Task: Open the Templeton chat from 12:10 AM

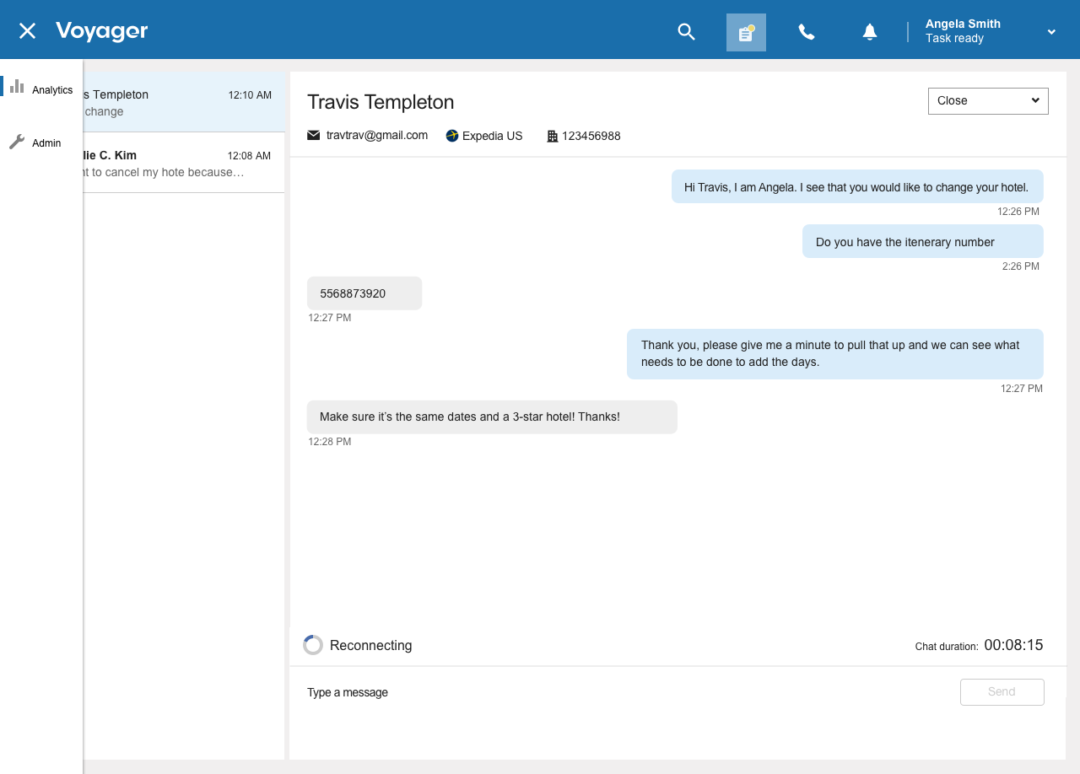Action: 181,102
